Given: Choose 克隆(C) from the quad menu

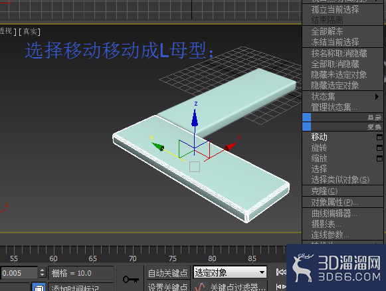Looking at the screenshot, I should coord(324,191).
